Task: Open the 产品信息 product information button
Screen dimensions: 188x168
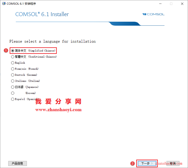Action: click(17, 163)
